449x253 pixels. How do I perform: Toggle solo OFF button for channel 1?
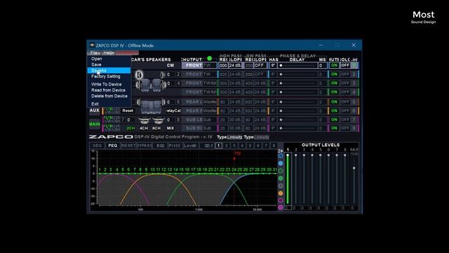[345, 65]
